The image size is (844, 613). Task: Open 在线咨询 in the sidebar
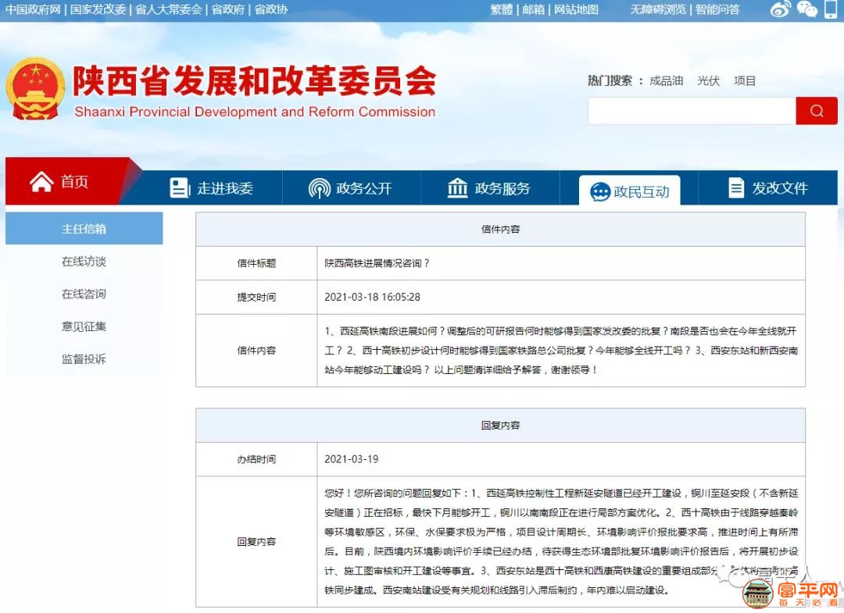(84, 294)
